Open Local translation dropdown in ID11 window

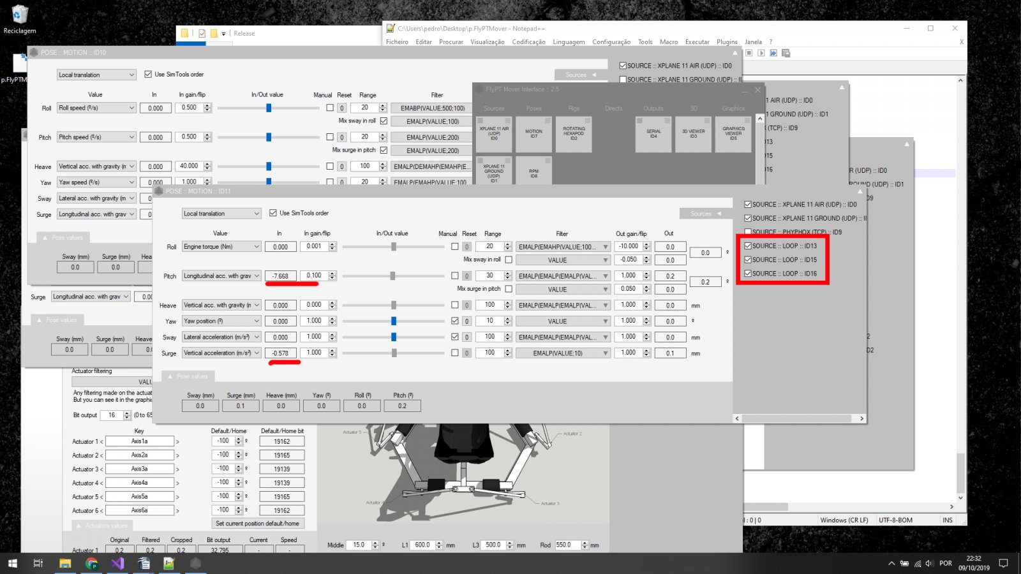(x=221, y=214)
